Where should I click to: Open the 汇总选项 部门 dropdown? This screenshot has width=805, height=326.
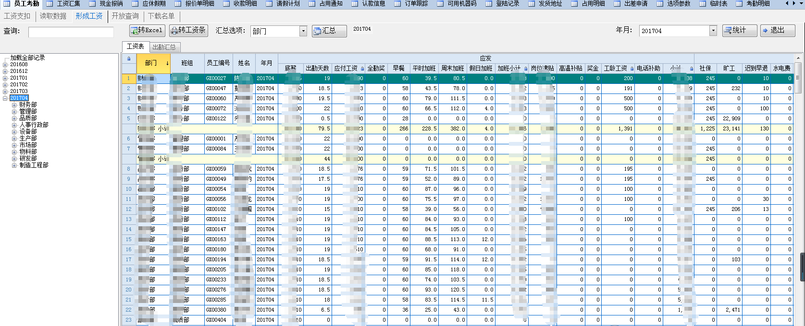[x=303, y=31]
